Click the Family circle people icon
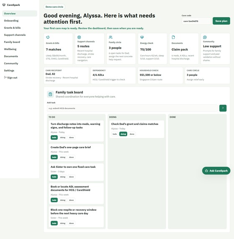Screen dimensions: 234x239 point(111,37)
